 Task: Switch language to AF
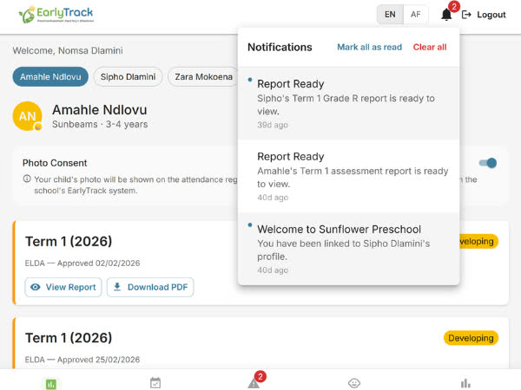point(416,15)
